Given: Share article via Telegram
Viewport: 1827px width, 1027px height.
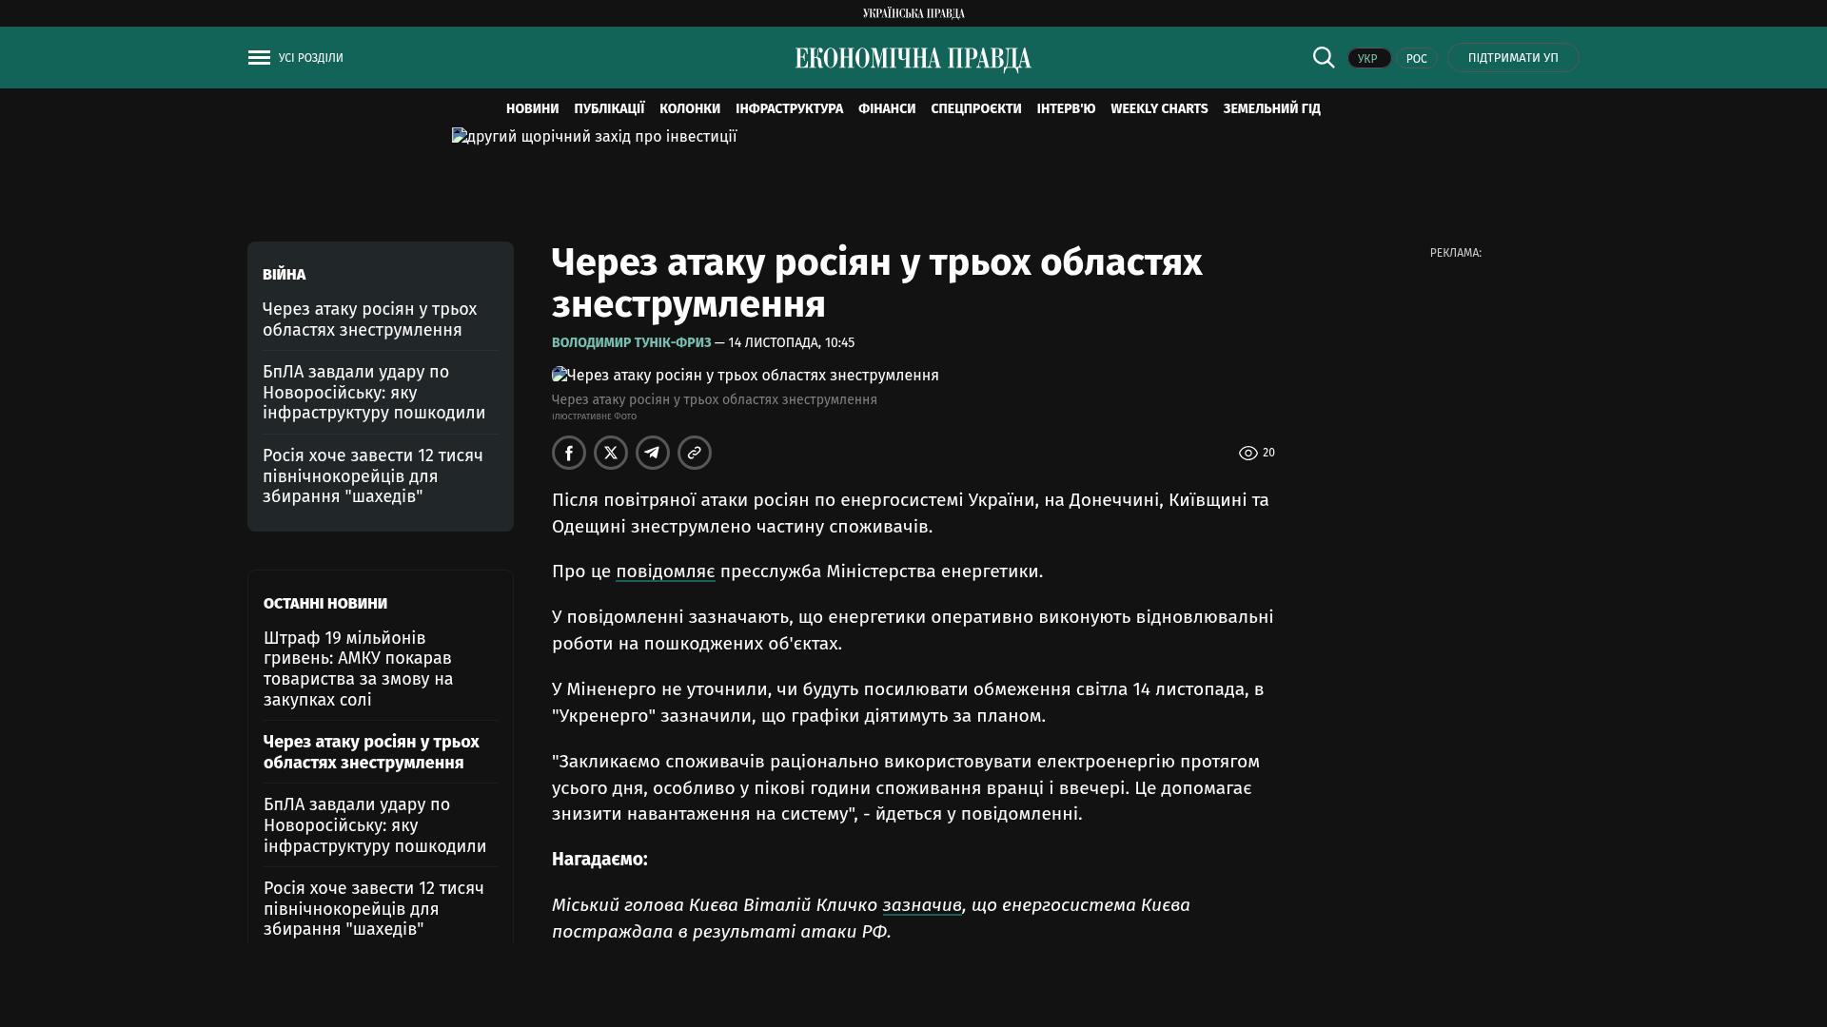Looking at the screenshot, I should [x=653, y=453].
